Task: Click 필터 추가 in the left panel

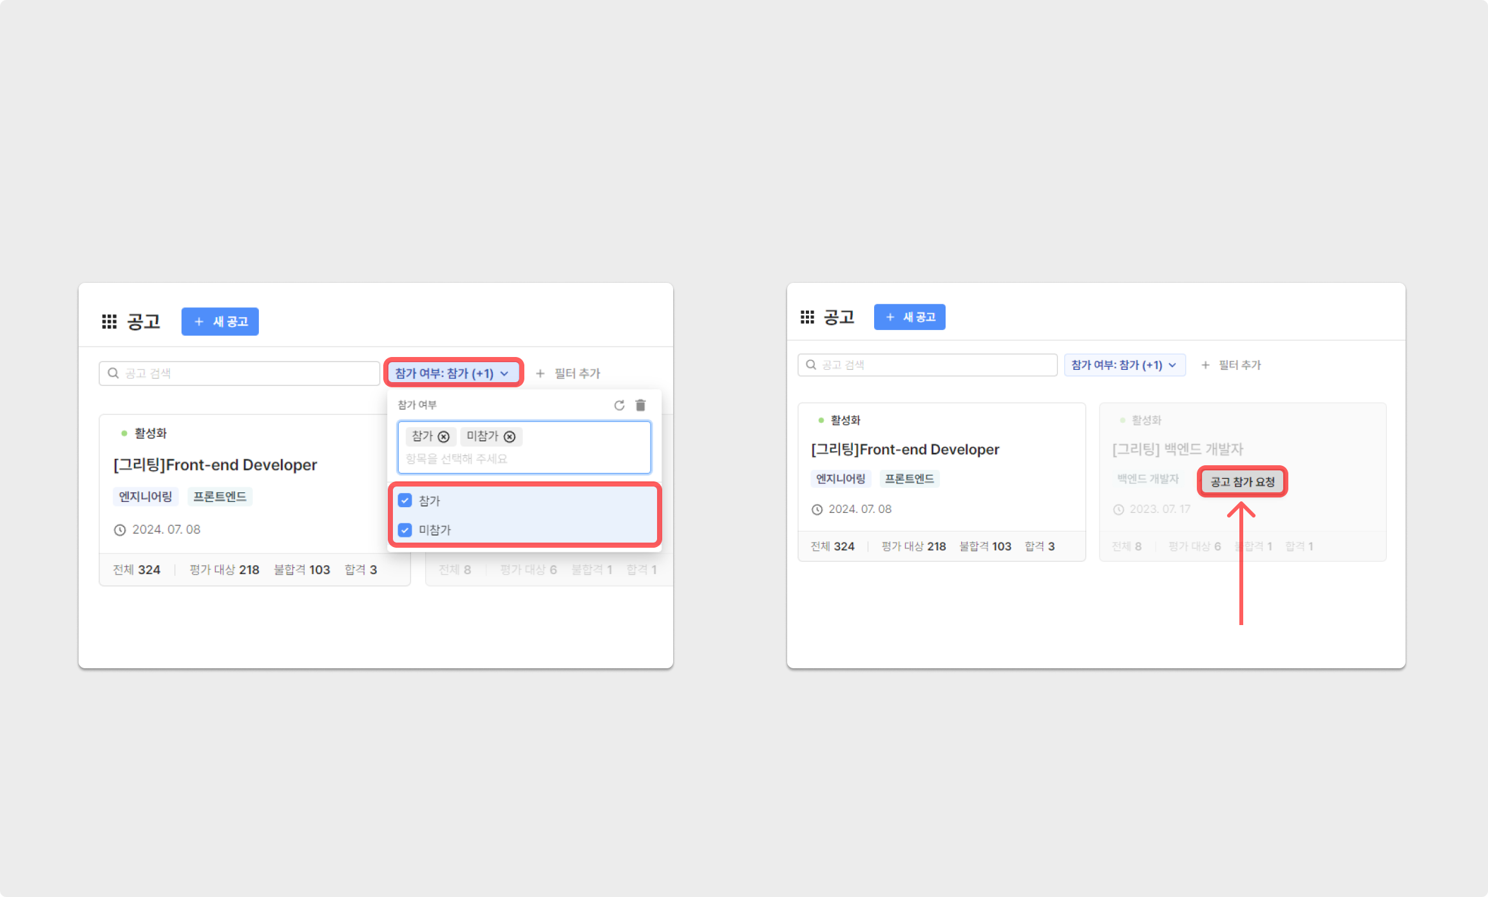Action: pos(569,373)
